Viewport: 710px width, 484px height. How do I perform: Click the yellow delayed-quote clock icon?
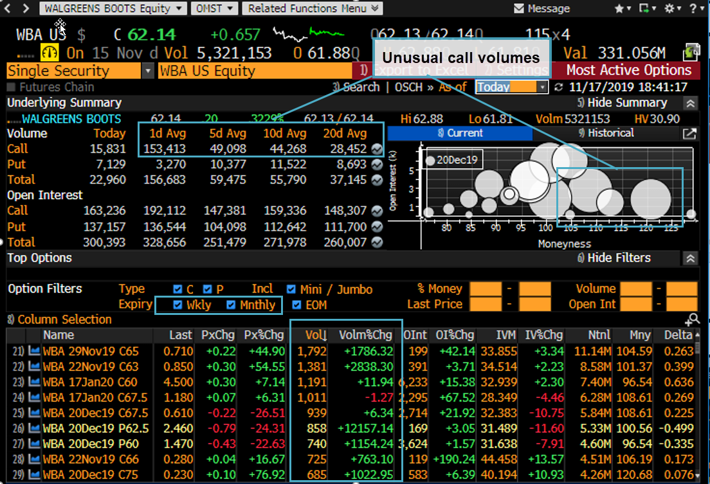pos(50,53)
